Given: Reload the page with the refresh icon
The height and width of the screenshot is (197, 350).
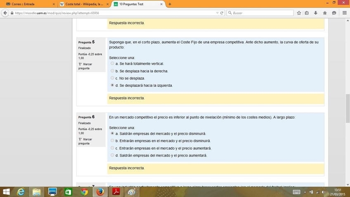Looking at the screenshot, I should (x=222, y=13).
